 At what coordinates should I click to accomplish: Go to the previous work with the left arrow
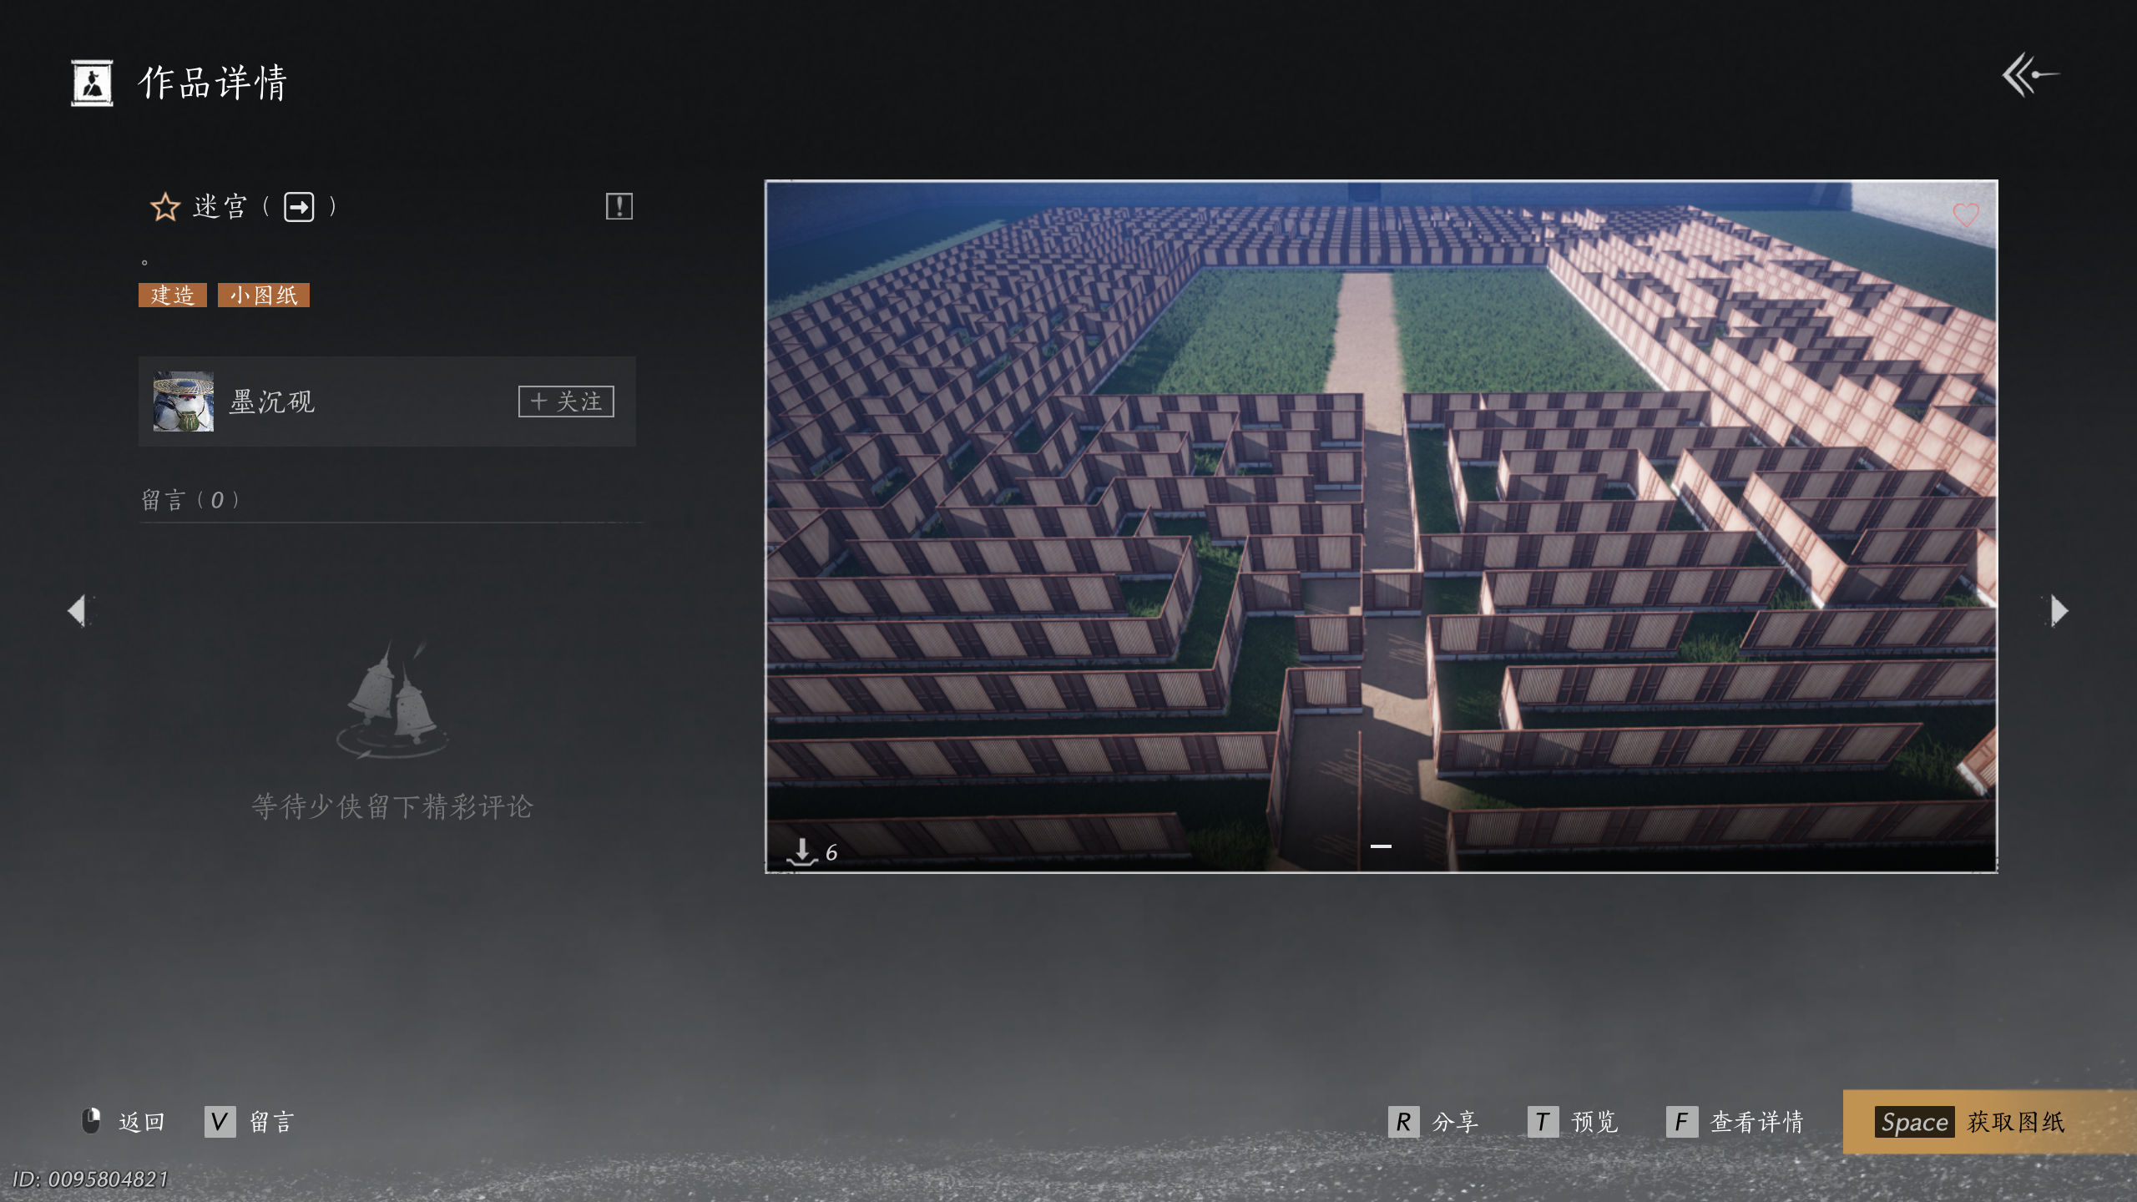78,610
